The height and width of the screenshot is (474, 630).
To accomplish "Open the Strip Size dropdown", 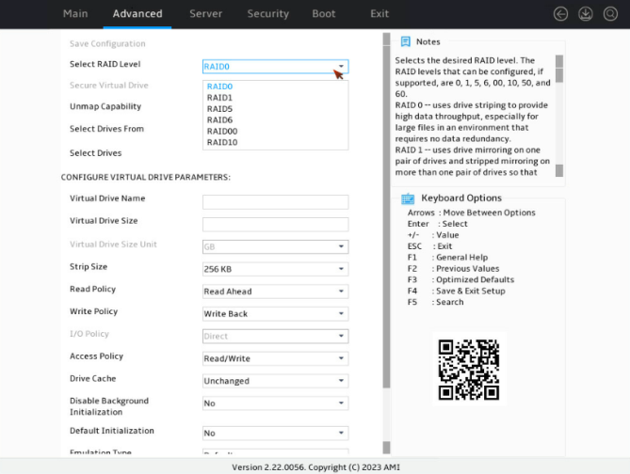I will [275, 269].
